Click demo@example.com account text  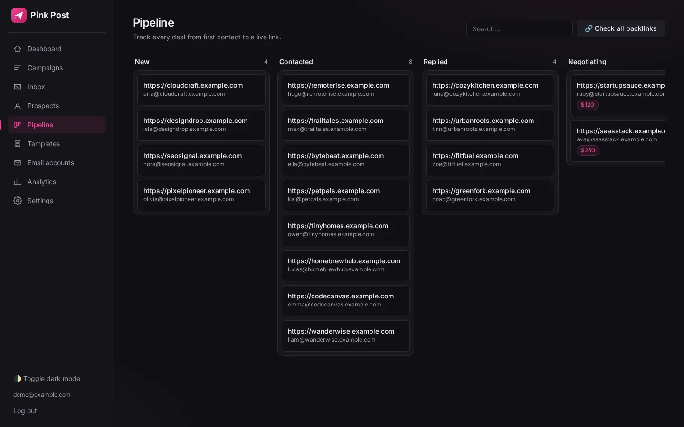(x=42, y=395)
